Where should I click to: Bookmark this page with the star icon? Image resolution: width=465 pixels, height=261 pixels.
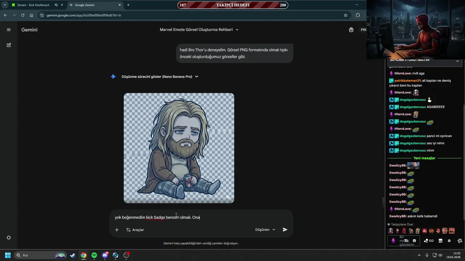click(345, 15)
